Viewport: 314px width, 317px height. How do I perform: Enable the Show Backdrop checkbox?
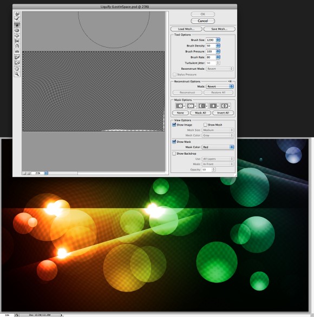174,154
